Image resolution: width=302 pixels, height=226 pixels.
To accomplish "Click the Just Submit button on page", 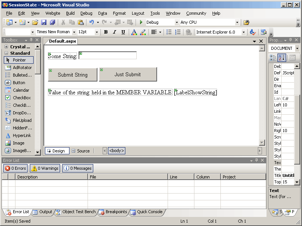I will [128, 74].
